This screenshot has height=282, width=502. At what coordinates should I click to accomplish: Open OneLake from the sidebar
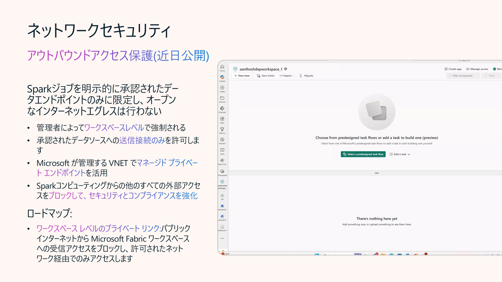point(222,109)
